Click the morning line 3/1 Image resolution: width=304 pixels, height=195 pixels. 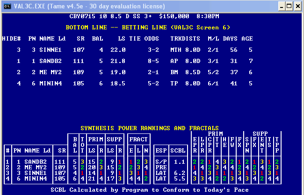click(x=213, y=61)
